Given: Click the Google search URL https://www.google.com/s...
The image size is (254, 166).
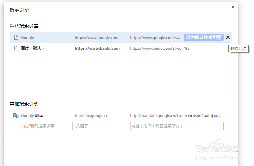Looking at the screenshot, I should click(155, 38).
